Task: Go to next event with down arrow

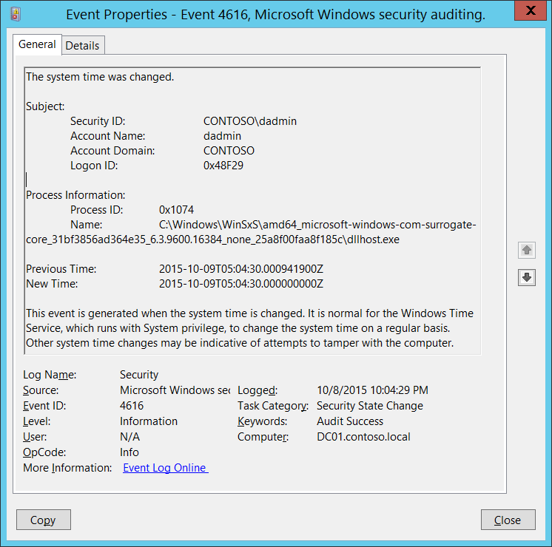Action: point(527,277)
